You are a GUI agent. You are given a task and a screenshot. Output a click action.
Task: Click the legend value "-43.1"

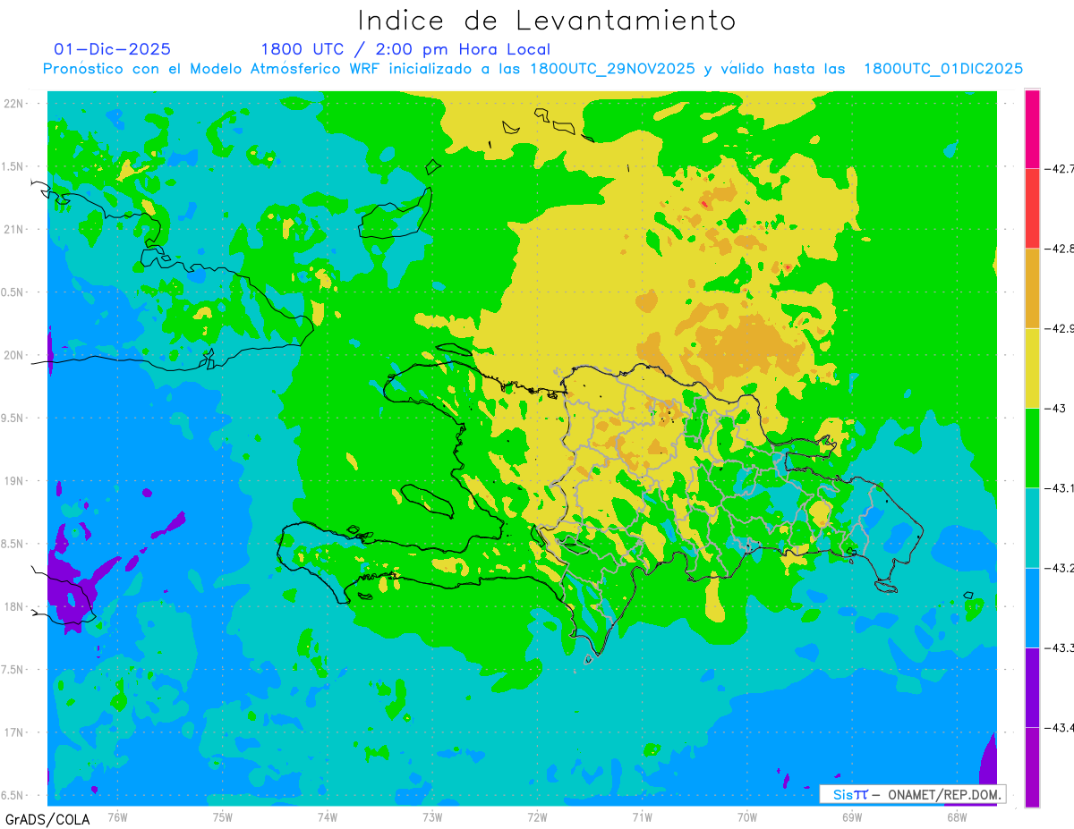[x=1058, y=487]
